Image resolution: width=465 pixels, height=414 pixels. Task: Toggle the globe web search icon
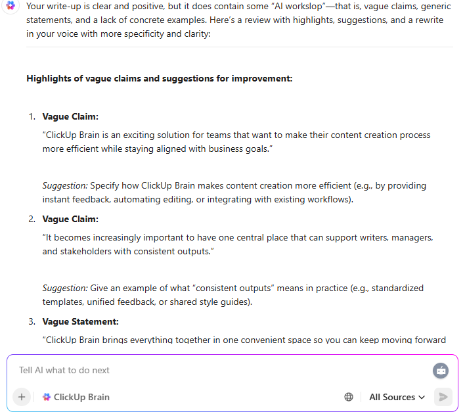349,397
